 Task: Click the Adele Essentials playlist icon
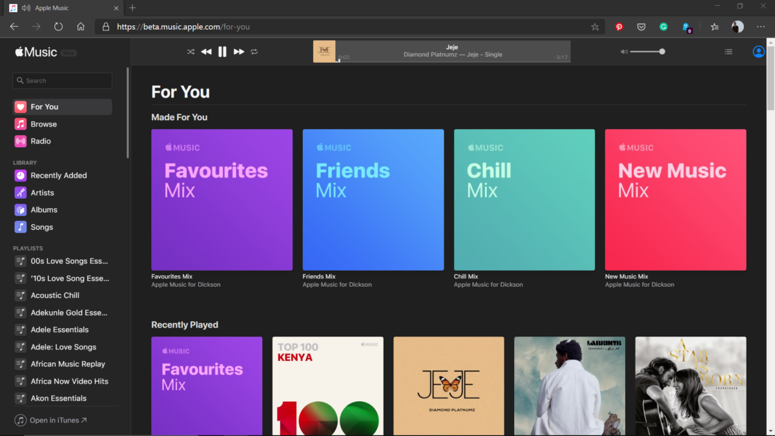(21, 329)
